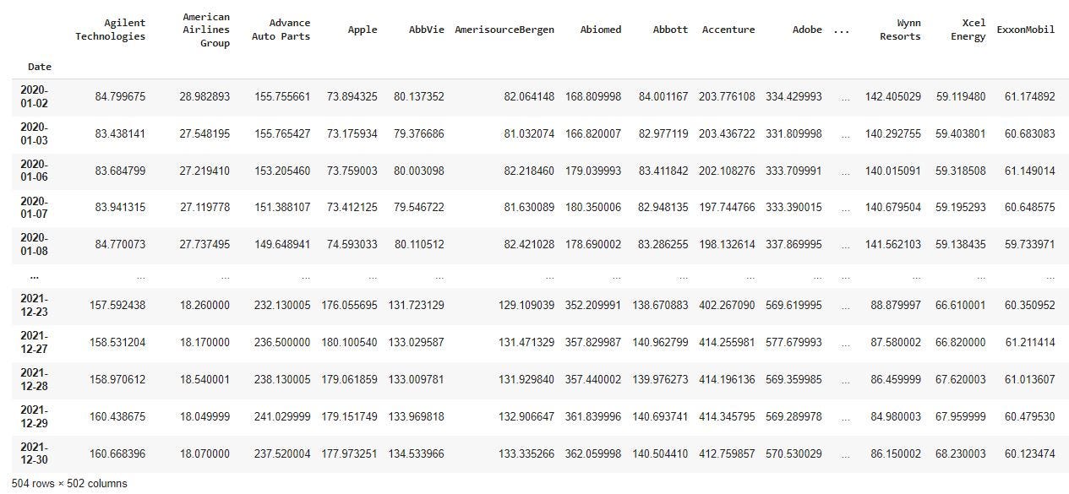Click the AmerisourceBergen column header
Screen dimensions: 1069x494
coord(505,30)
